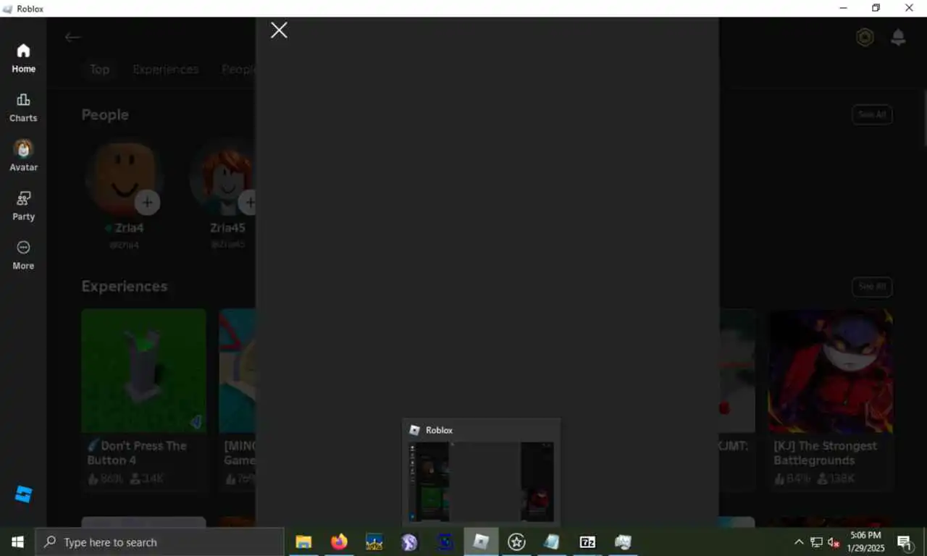This screenshot has height=556, width=927.
Task: Open the notifications bell
Action: (x=898, y=37)
